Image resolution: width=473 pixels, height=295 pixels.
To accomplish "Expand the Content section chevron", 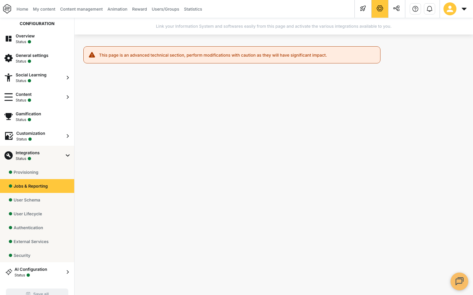I will click(x=68, y=97).
